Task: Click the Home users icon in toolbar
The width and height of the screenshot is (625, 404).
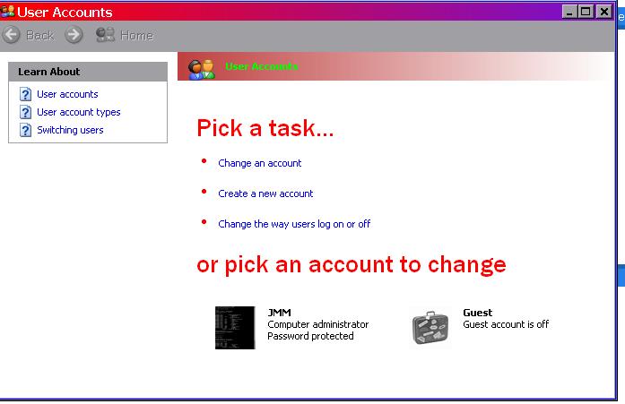Action: point(105,35)
